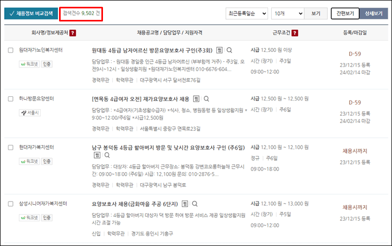Tick the 하나방문요양센터 checkbox
Viewport: 392px width, 246px height.
point(10,99)
